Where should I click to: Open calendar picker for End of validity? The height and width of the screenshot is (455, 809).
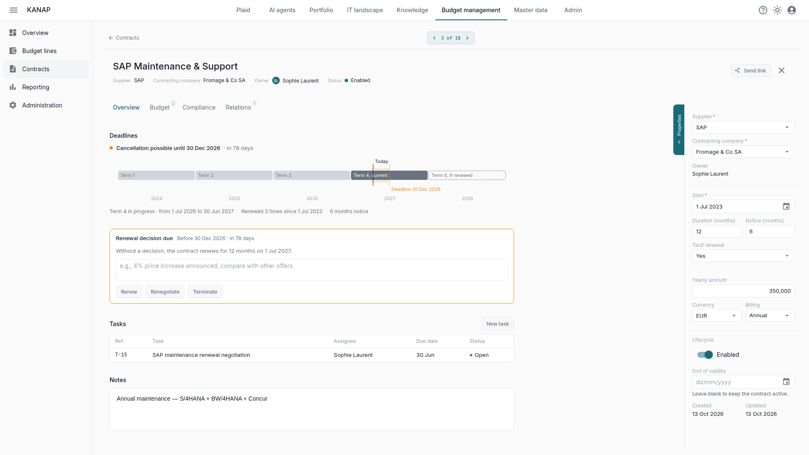coord(786,382)
